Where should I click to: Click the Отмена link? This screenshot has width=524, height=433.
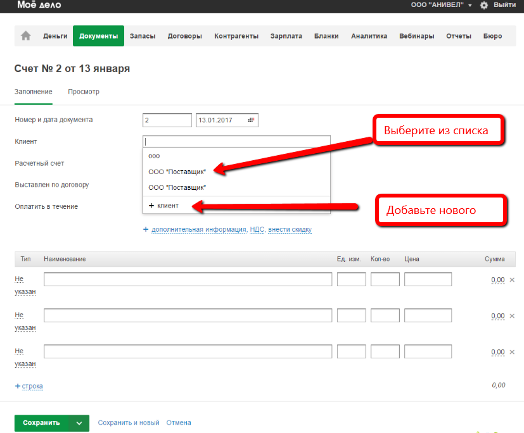(178, 423)
